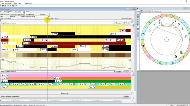Click the chart window step stepper arrows
This screenshot has height=106, width=190.
click(141, 11)
